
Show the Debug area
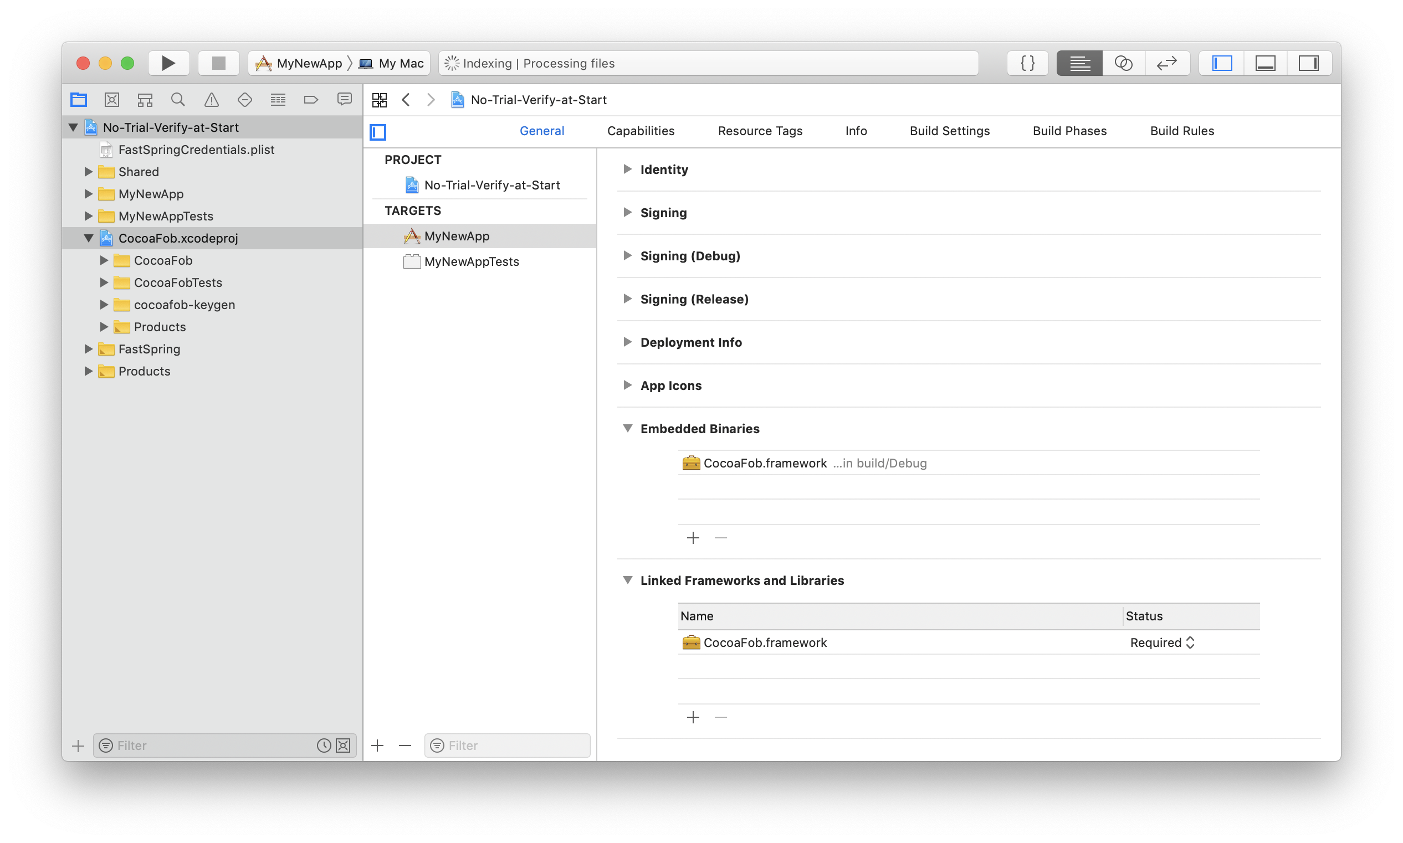pyautogui.click(x=1265, y=63)
